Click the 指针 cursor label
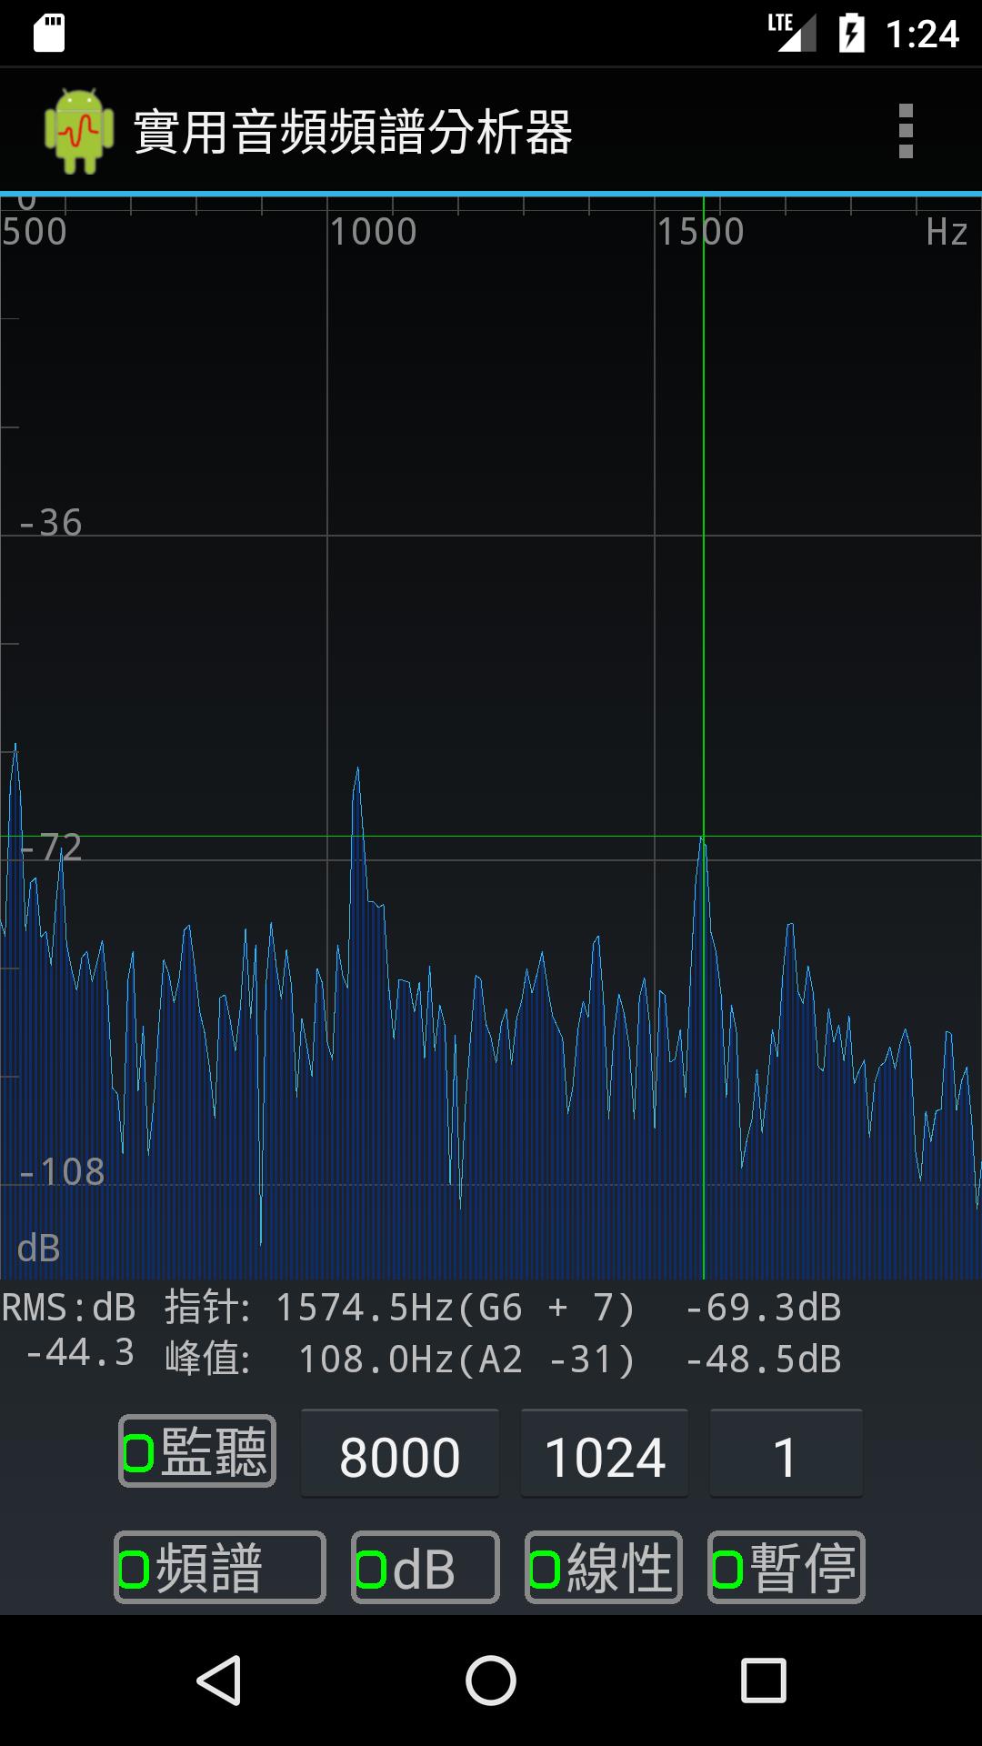This screenshot has height=1746, width=982. pos(207,1308)
